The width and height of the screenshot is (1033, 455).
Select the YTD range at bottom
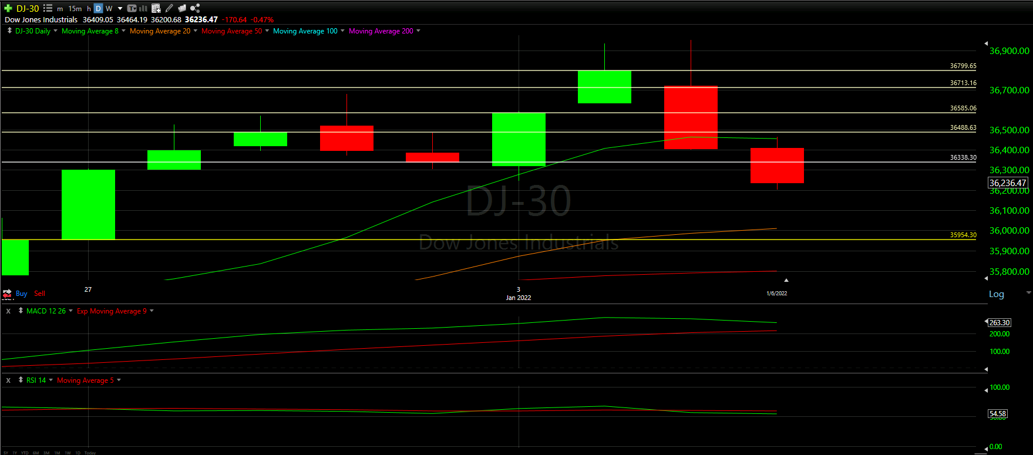click(x=25, y=453)
